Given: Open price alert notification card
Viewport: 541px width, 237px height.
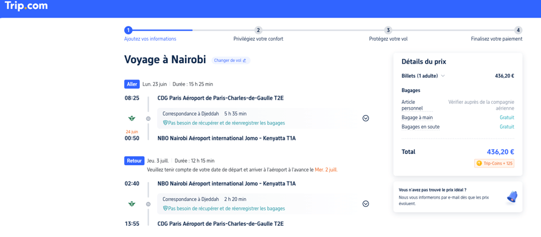Looking at the screenshot, I should pyautogui.click(x=458, y=197).
